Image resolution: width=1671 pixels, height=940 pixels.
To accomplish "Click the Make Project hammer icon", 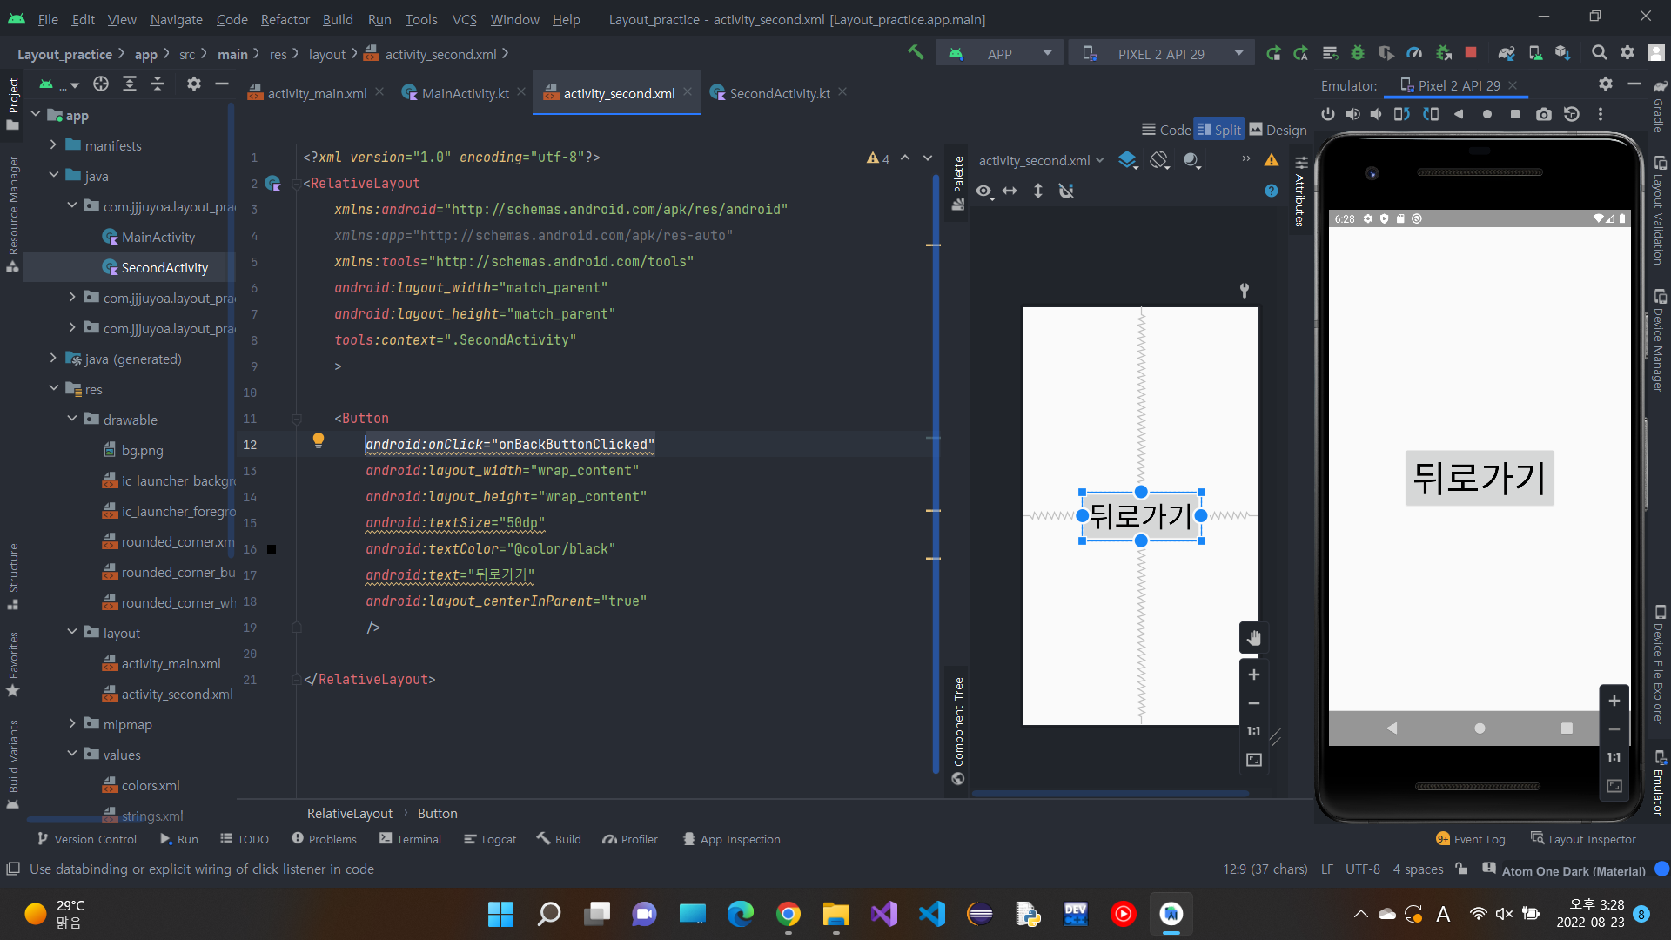I will 916,53.
